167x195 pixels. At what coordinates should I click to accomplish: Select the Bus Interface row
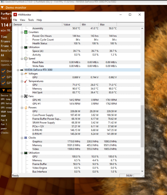pos(86,172)
